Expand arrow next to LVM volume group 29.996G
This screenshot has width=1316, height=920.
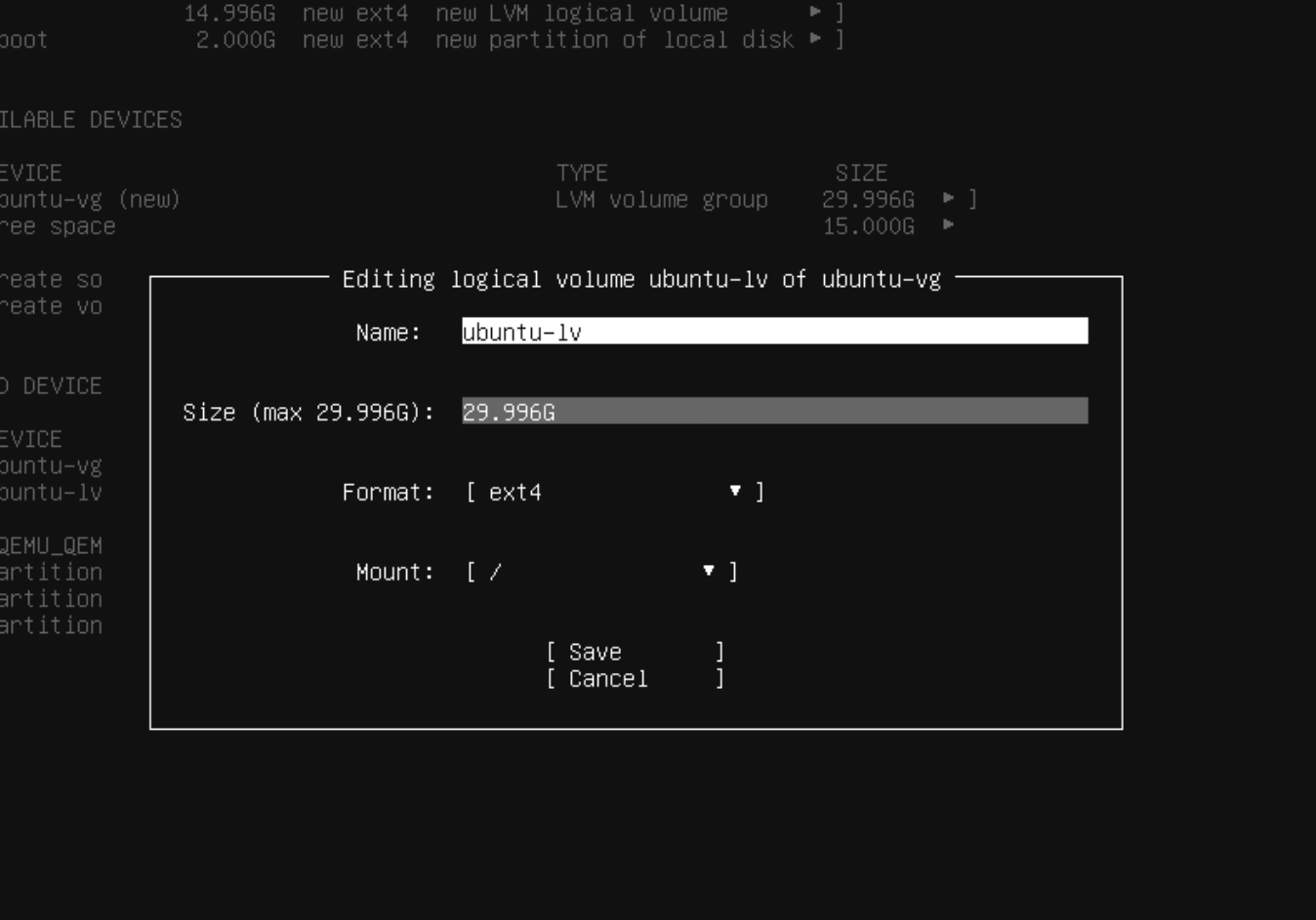click(x=948, y=199)
